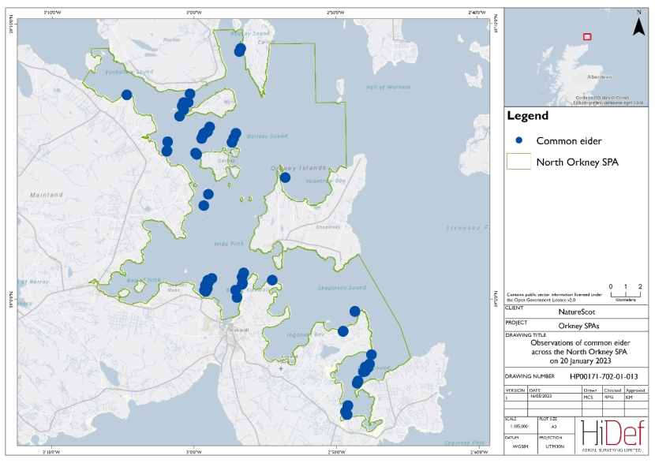Screen dimensions: 655x463
Task: Click the kilometre scale bar
Action: [625, 294]
